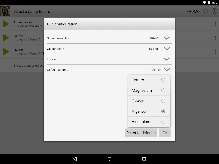Open overflow menu for third ja2.exe row
219x164 pixels.
click(216, 52)
